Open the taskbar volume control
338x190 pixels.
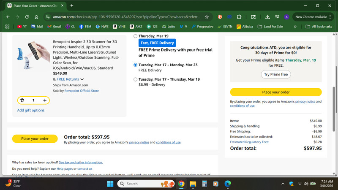coord(306,184)
